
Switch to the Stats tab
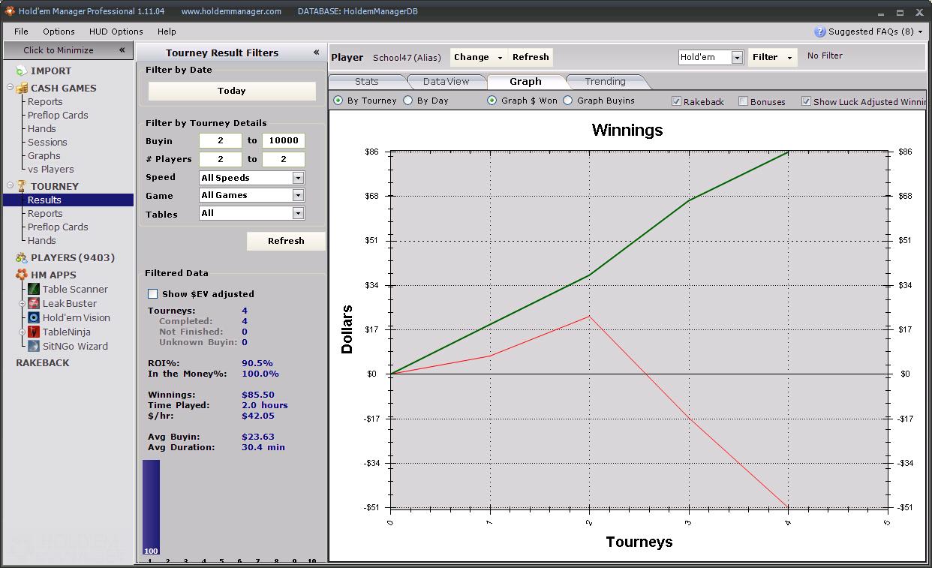tap(367, 81)
